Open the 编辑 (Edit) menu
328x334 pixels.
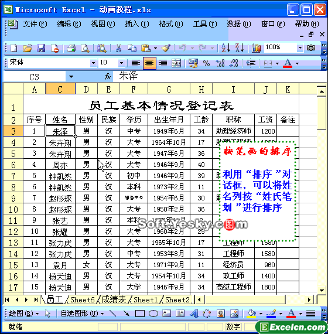(x=69, y=24)
